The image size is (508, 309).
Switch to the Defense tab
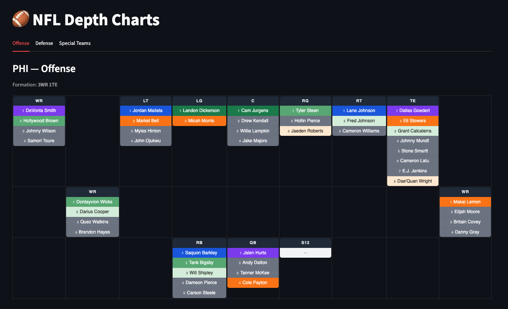(x=44, y=43)
